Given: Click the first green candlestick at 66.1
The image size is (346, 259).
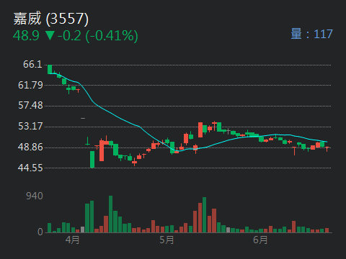Looking at the screenshot, I should pyautogui.click(x=50, y=69).
